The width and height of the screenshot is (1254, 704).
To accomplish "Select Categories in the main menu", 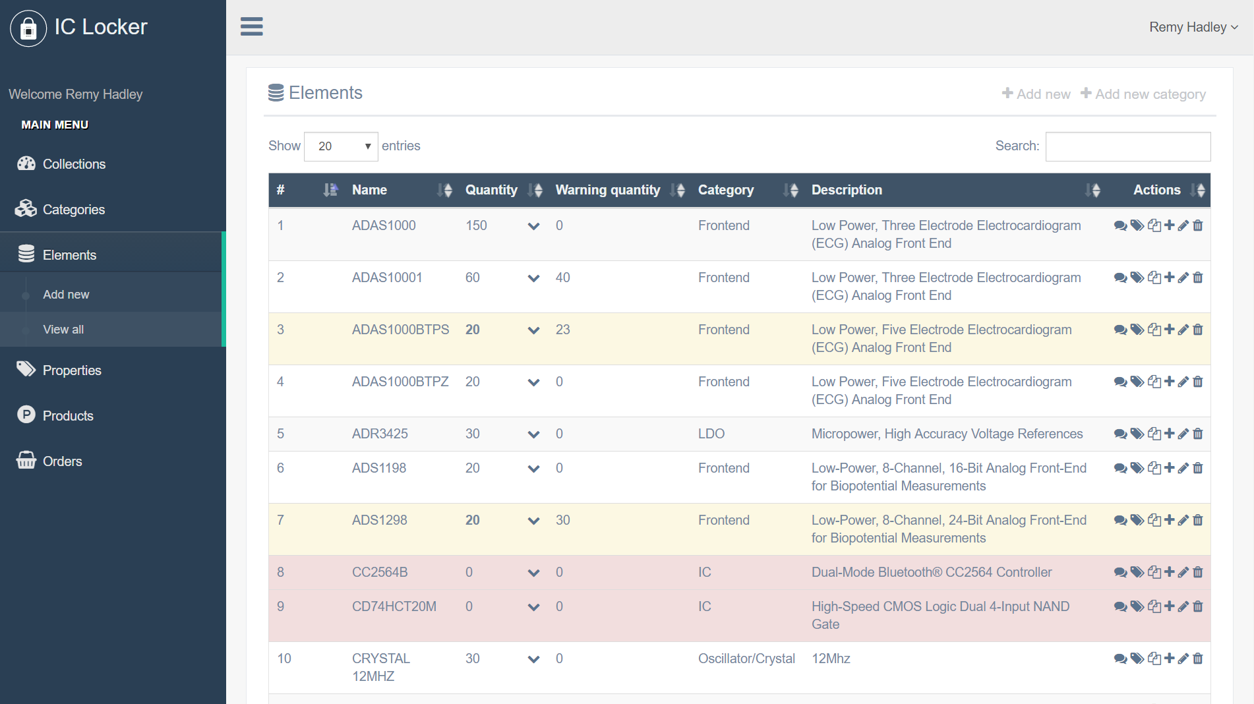I will [73, 209].
